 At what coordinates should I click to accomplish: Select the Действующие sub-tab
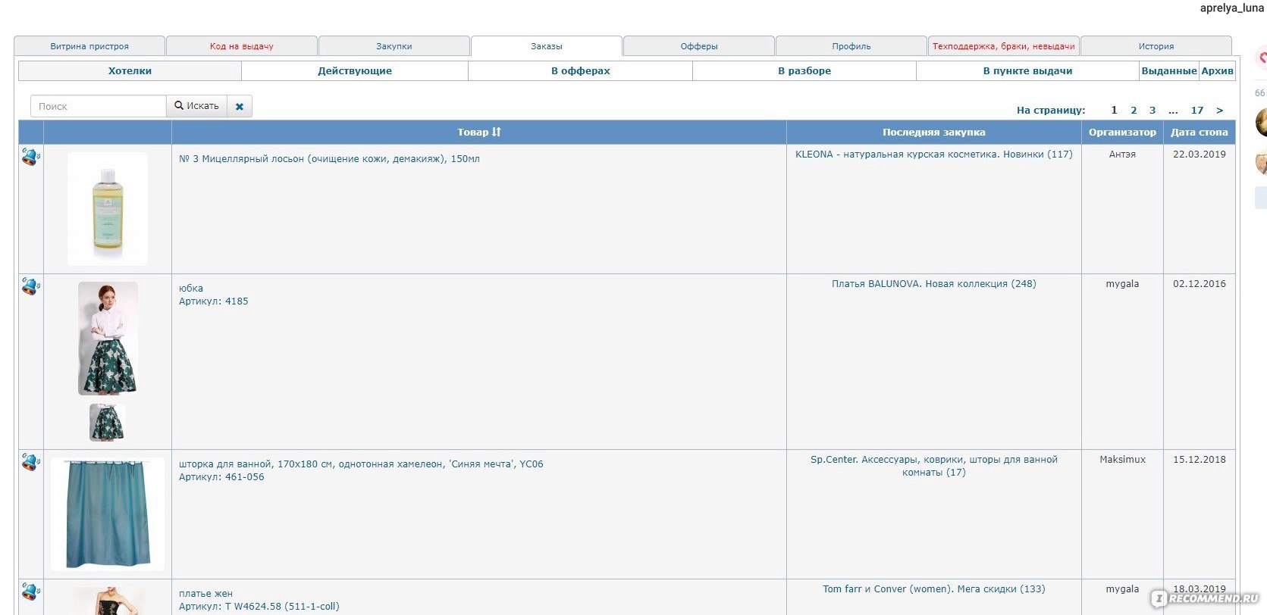355,70
